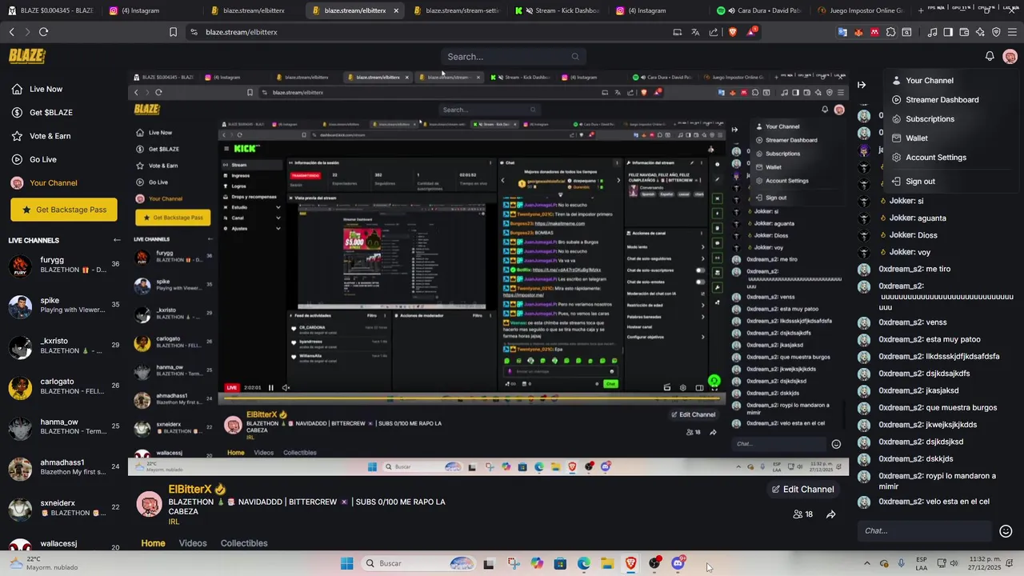This screenshot has height=576, width=1024.
Task: Click the translate page icon in address bar
Action: (x=695, y=32)
